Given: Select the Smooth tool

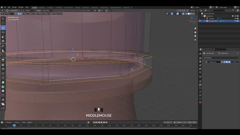Looking at the screenshot, I should (x=3, y=91).
